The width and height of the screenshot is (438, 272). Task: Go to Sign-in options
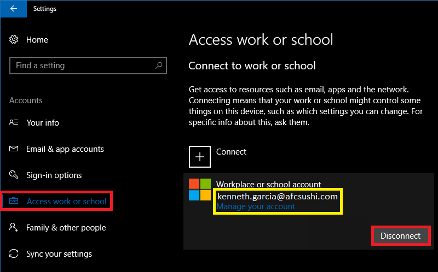54,175
